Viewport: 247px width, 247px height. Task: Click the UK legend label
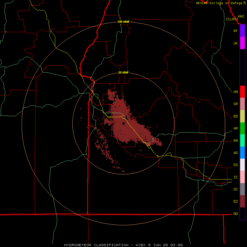point(235,43)
